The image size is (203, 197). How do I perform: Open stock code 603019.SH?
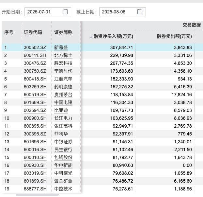click(35, 173)
